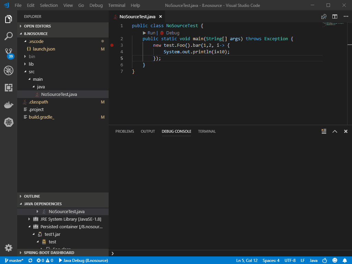Viewport: 352px width, 264px height.
Task: Click the Split Editor icon
Action: pyautogui.click(x=334, y=16)
